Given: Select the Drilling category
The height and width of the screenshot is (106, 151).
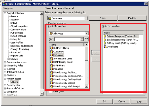Looking at the screenshot, I should (x=14, y=23).
